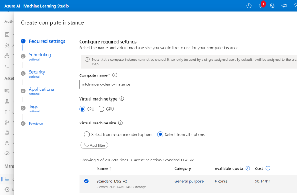Click the jobs flask icon in sidebar
297x195 pixels.
tap(7, 102)
